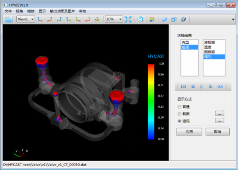Select the 普通 display mode radio button
This screenshot has height=170, width=238.
(x=180, y=107)
